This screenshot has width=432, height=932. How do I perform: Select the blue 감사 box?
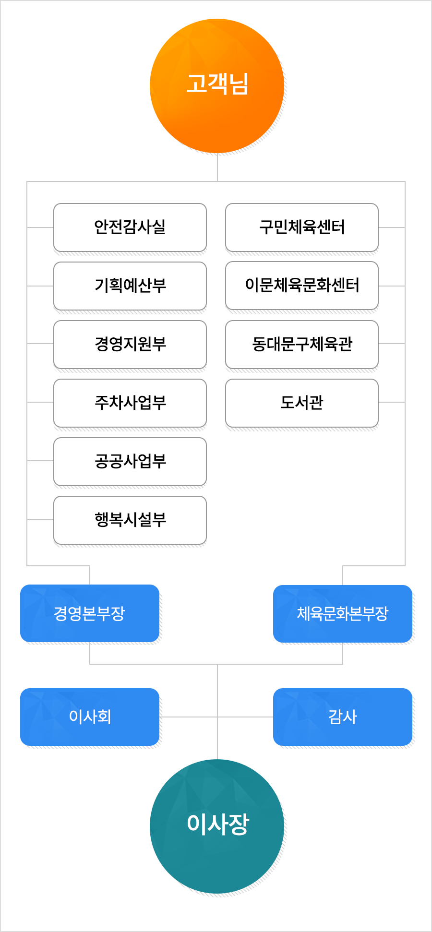coord(343,717)
